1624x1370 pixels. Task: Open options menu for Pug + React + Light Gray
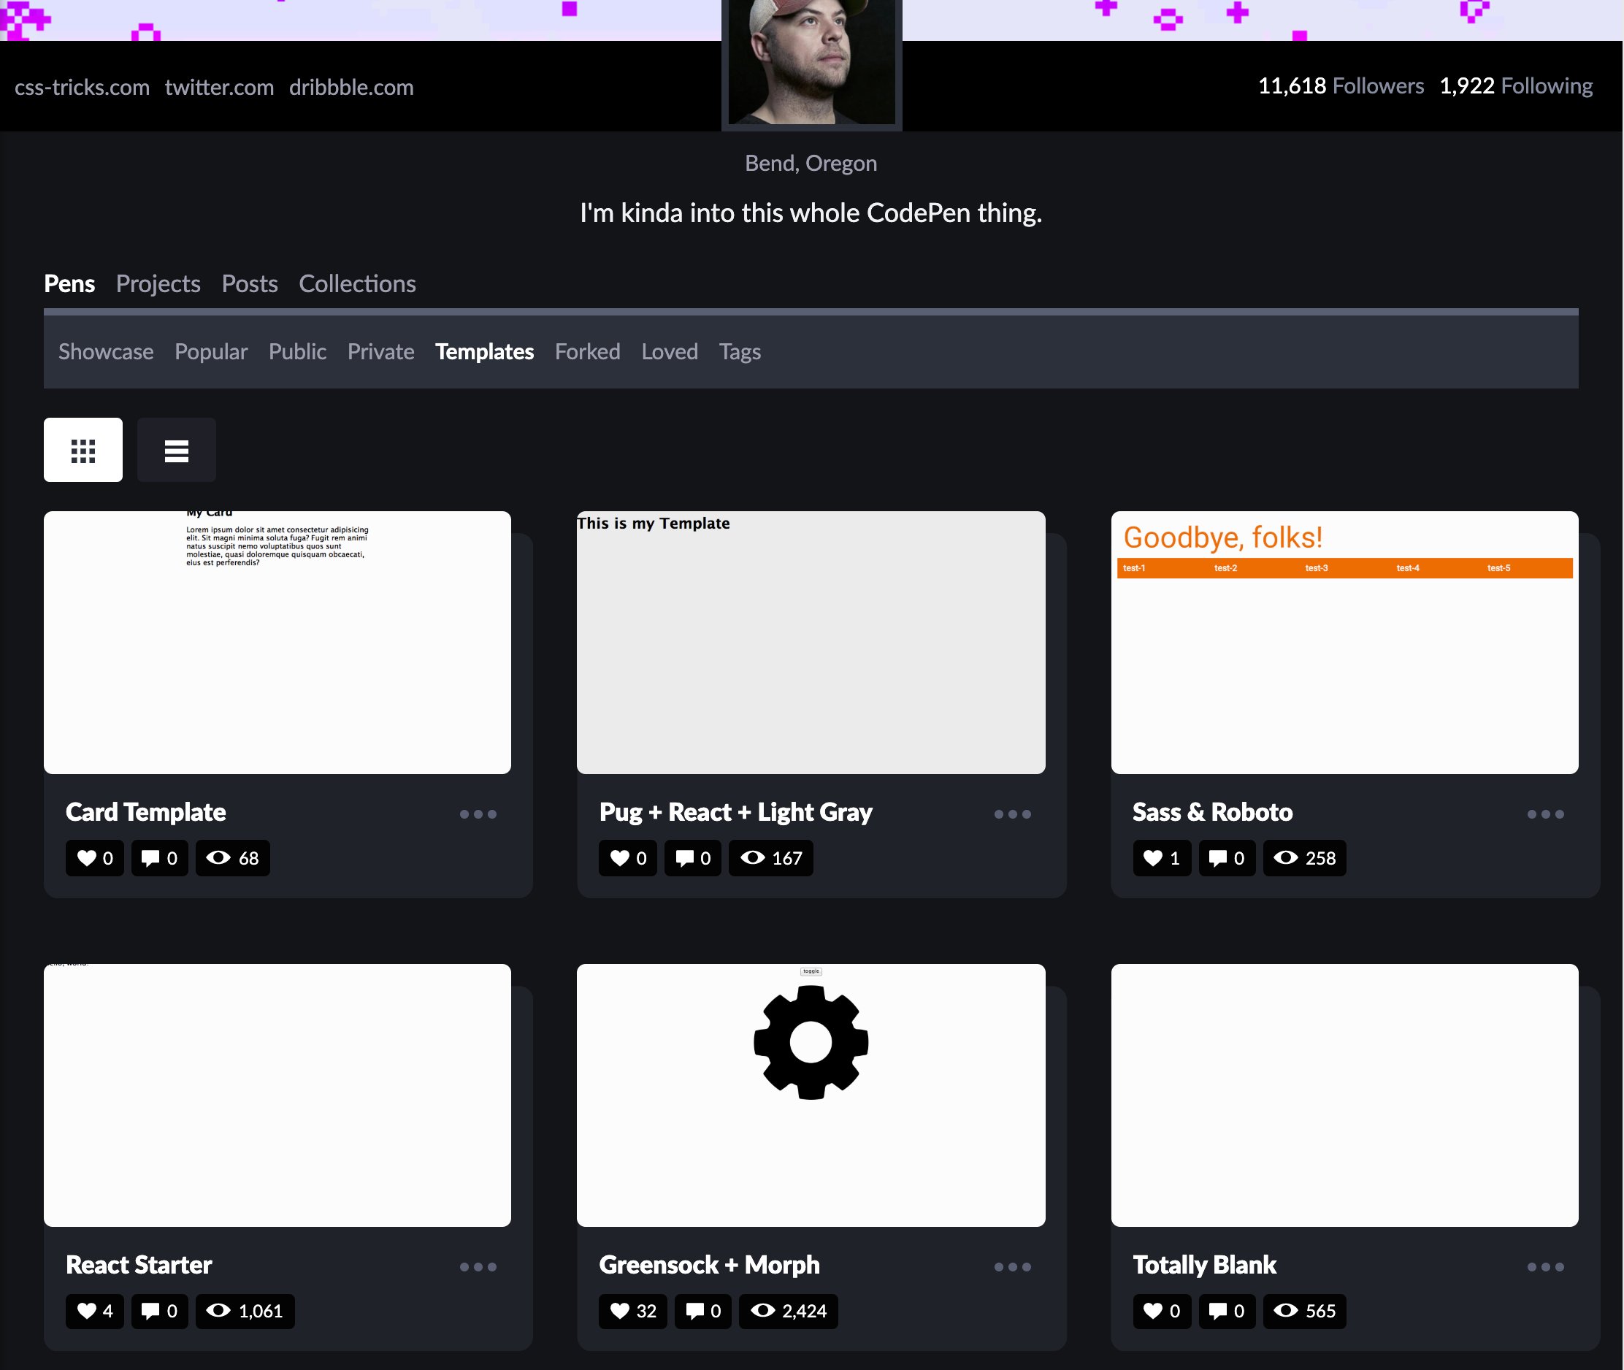1012,814
